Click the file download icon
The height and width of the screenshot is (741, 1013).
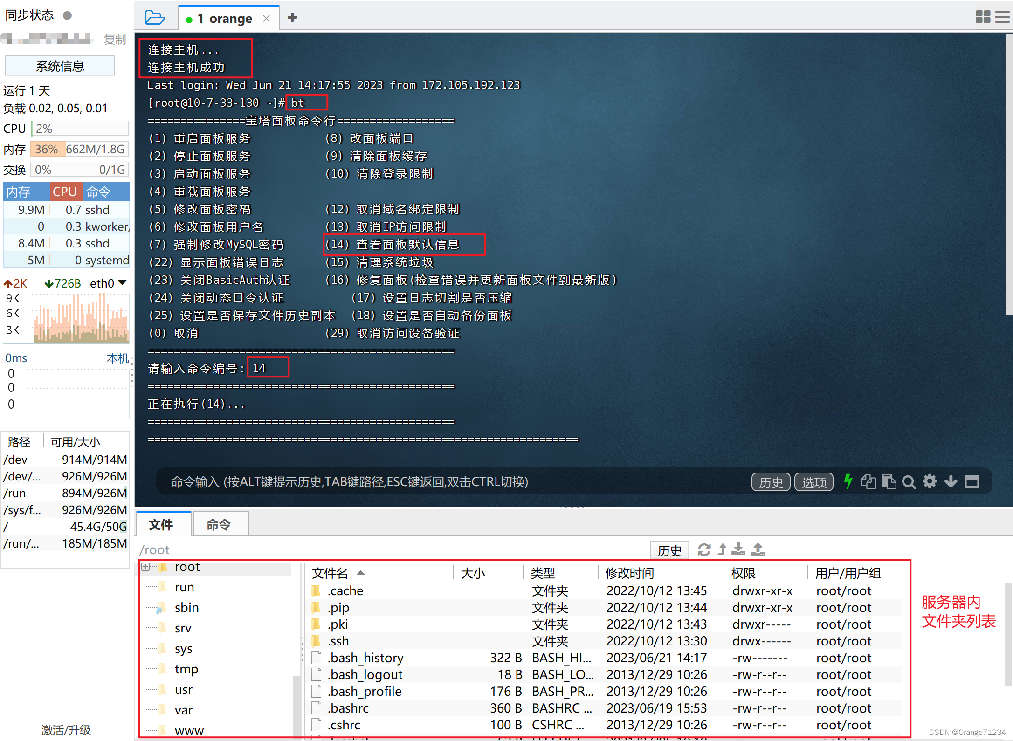point(738,550)
